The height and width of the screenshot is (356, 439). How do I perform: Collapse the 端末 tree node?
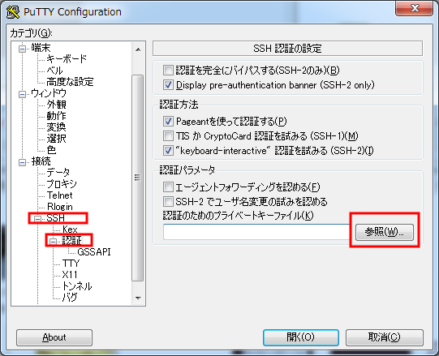coord(22,49)
